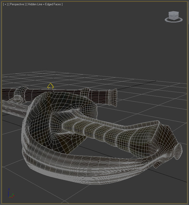The height and width of the screenshot is (205, 189).
Task: Open the [+] viewport general menu
Action: (x=5, y=4)
